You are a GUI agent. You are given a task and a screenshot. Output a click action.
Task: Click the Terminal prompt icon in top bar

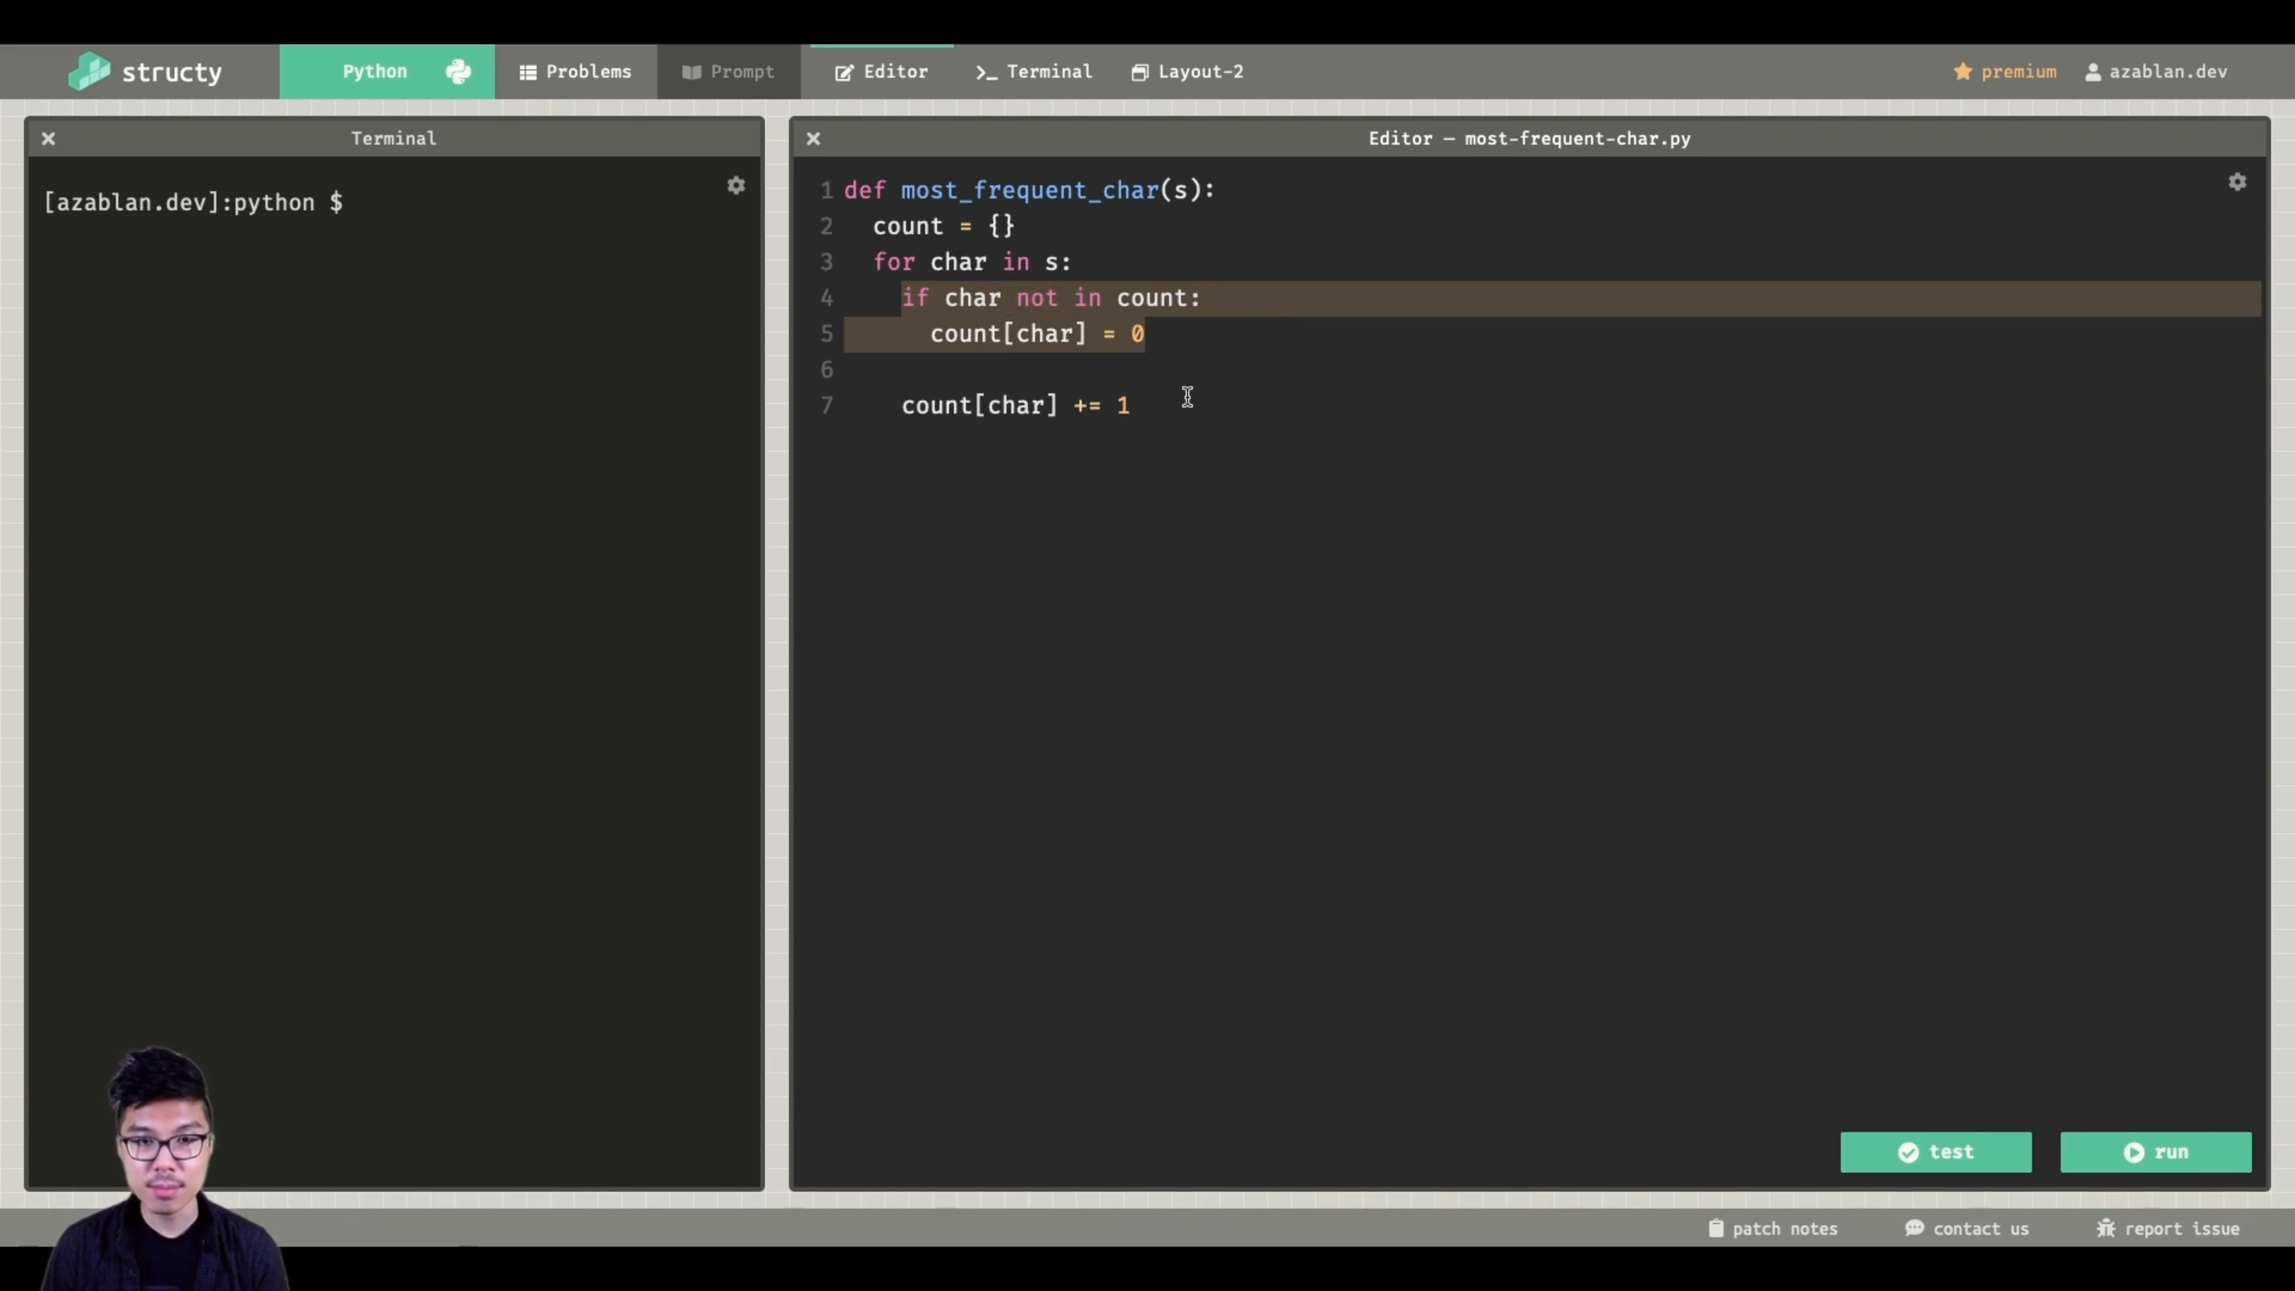pos(987,73)
